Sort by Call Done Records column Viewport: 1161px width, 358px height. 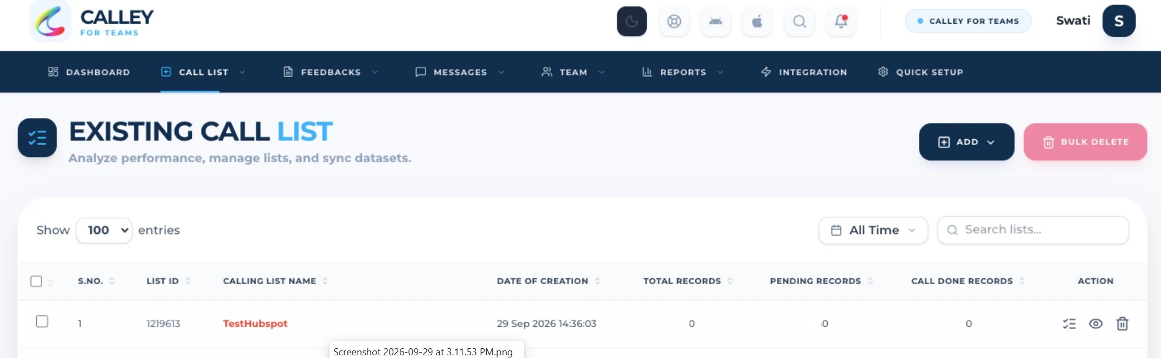[x=968, y=281]
